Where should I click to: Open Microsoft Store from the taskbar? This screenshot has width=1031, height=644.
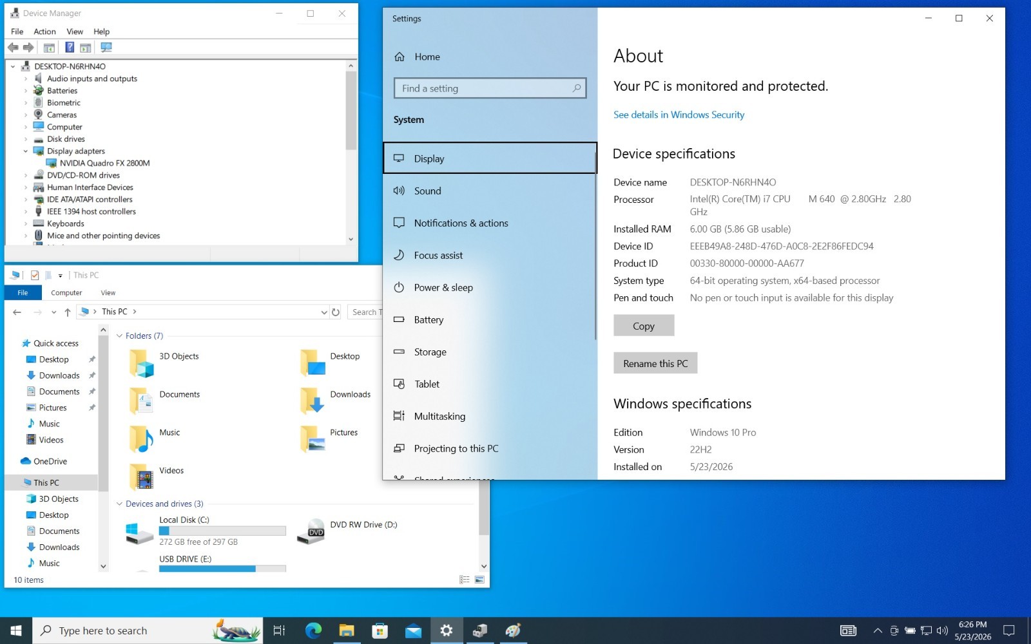380,630
